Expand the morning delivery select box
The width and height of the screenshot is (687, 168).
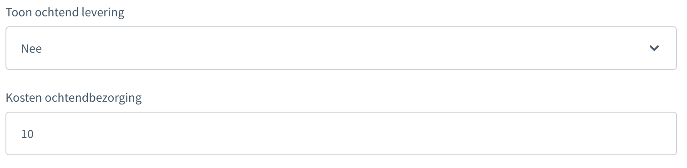point(341,48)
